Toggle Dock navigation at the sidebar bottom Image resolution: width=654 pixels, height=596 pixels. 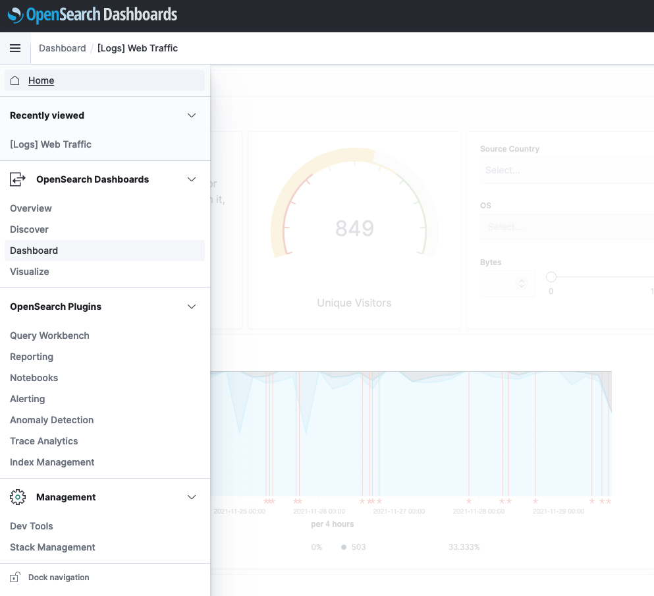pyautogui.click(x=58, y=577)
